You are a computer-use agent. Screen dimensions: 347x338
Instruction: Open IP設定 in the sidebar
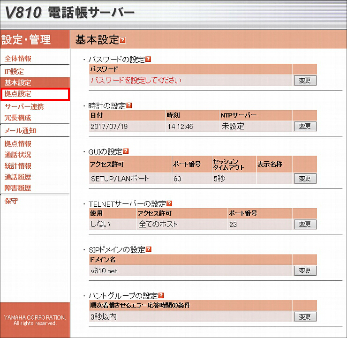pos(14,72)
